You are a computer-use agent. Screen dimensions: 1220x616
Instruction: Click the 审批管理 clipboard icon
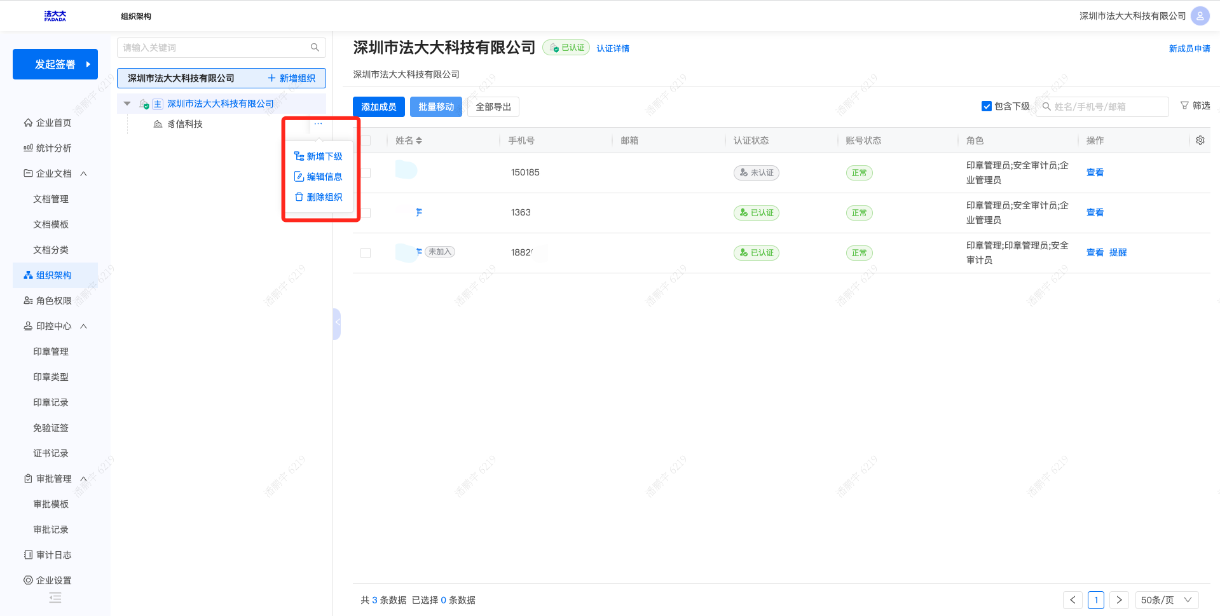tap(28, 479)
